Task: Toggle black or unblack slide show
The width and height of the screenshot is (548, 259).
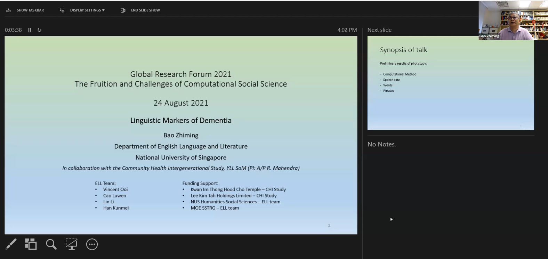Action: [71, 244]
